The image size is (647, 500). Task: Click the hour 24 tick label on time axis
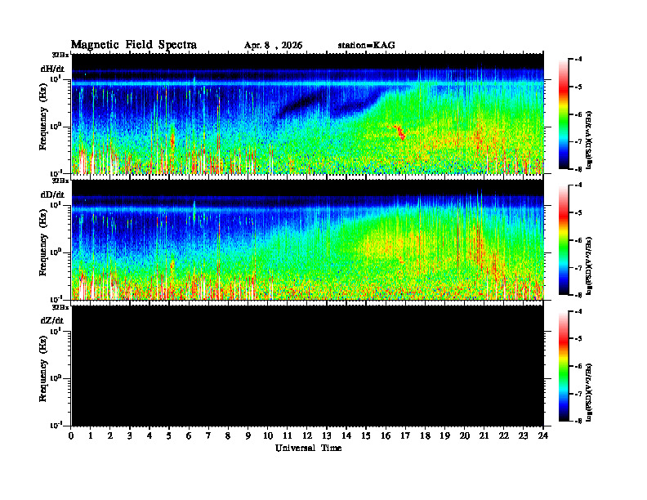(x=543, y=436)
